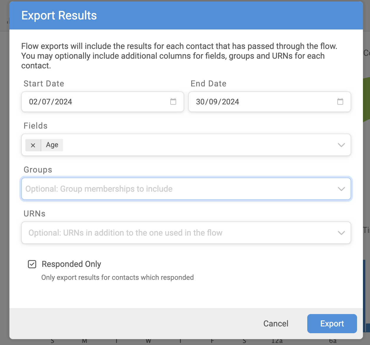The height and width of the screenshot is (345, 370).
Task: Click empty area inside Fields box
Action: 191,145
